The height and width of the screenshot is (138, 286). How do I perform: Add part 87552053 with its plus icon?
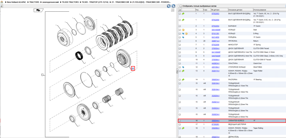180,14
